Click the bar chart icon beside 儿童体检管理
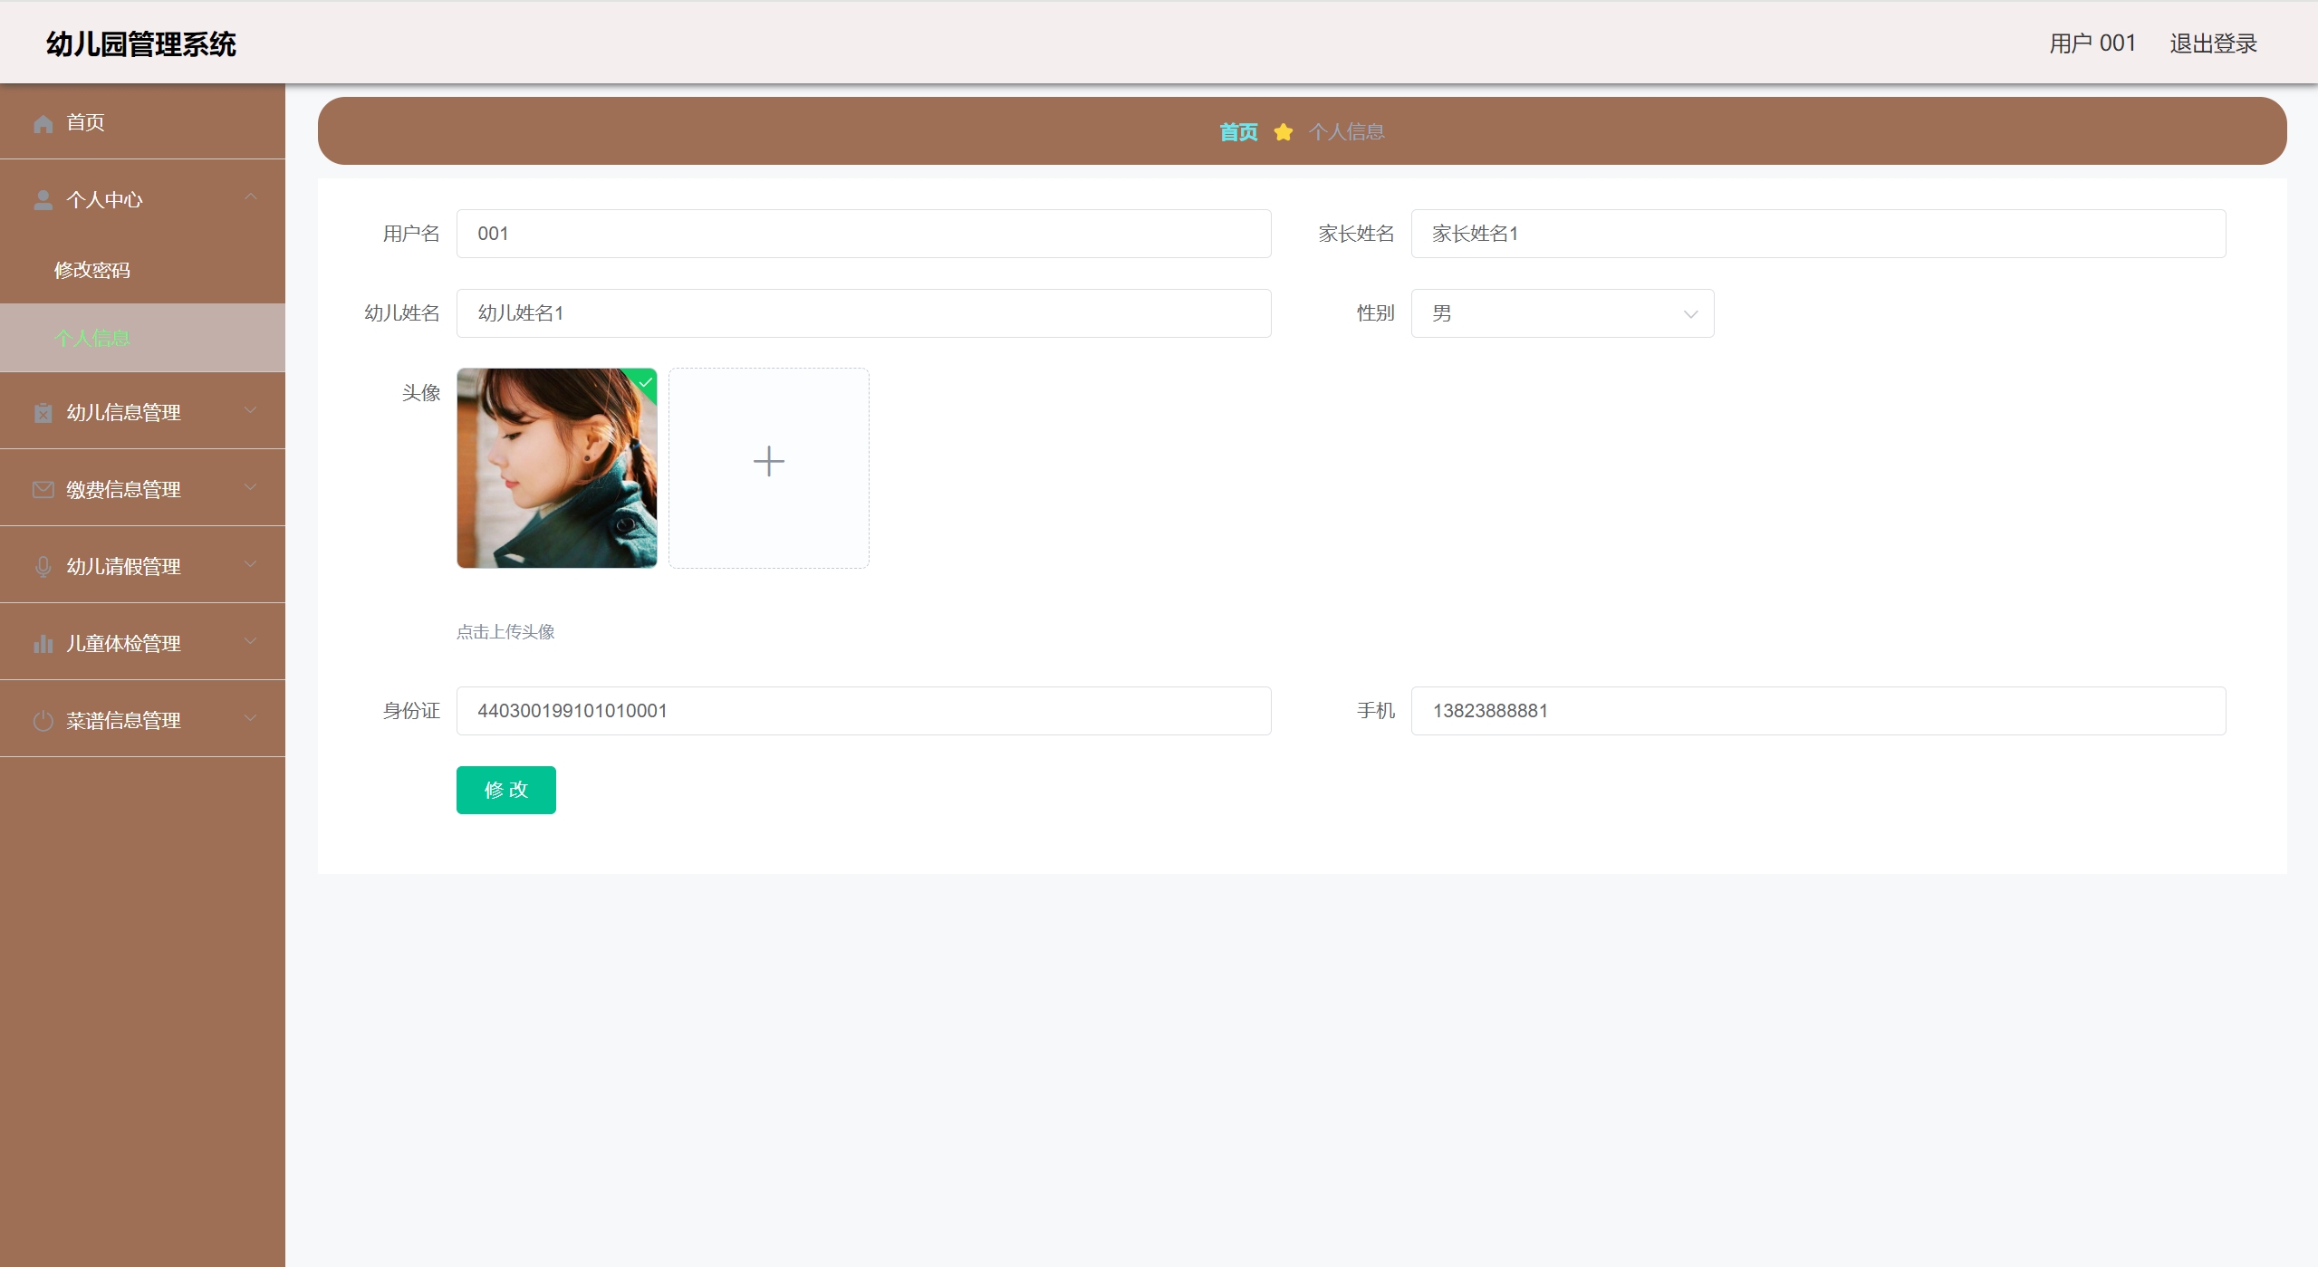Image resolution: width=2318 pixels, height=1267 pixels. tap(43, 644)
